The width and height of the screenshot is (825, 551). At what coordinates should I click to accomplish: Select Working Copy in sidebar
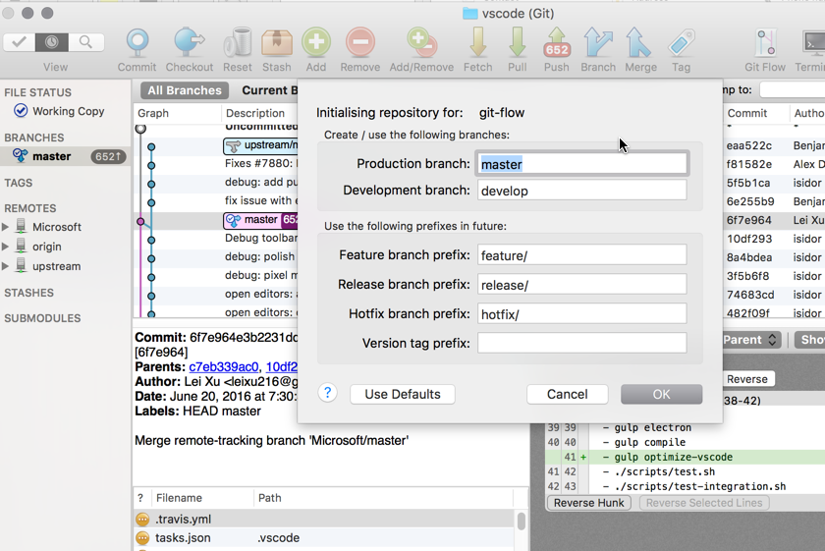pos(68,111)
